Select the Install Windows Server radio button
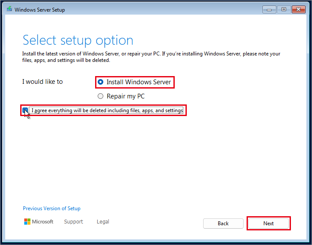The width and height of the screenshot is (312, 245). [100, 82]
